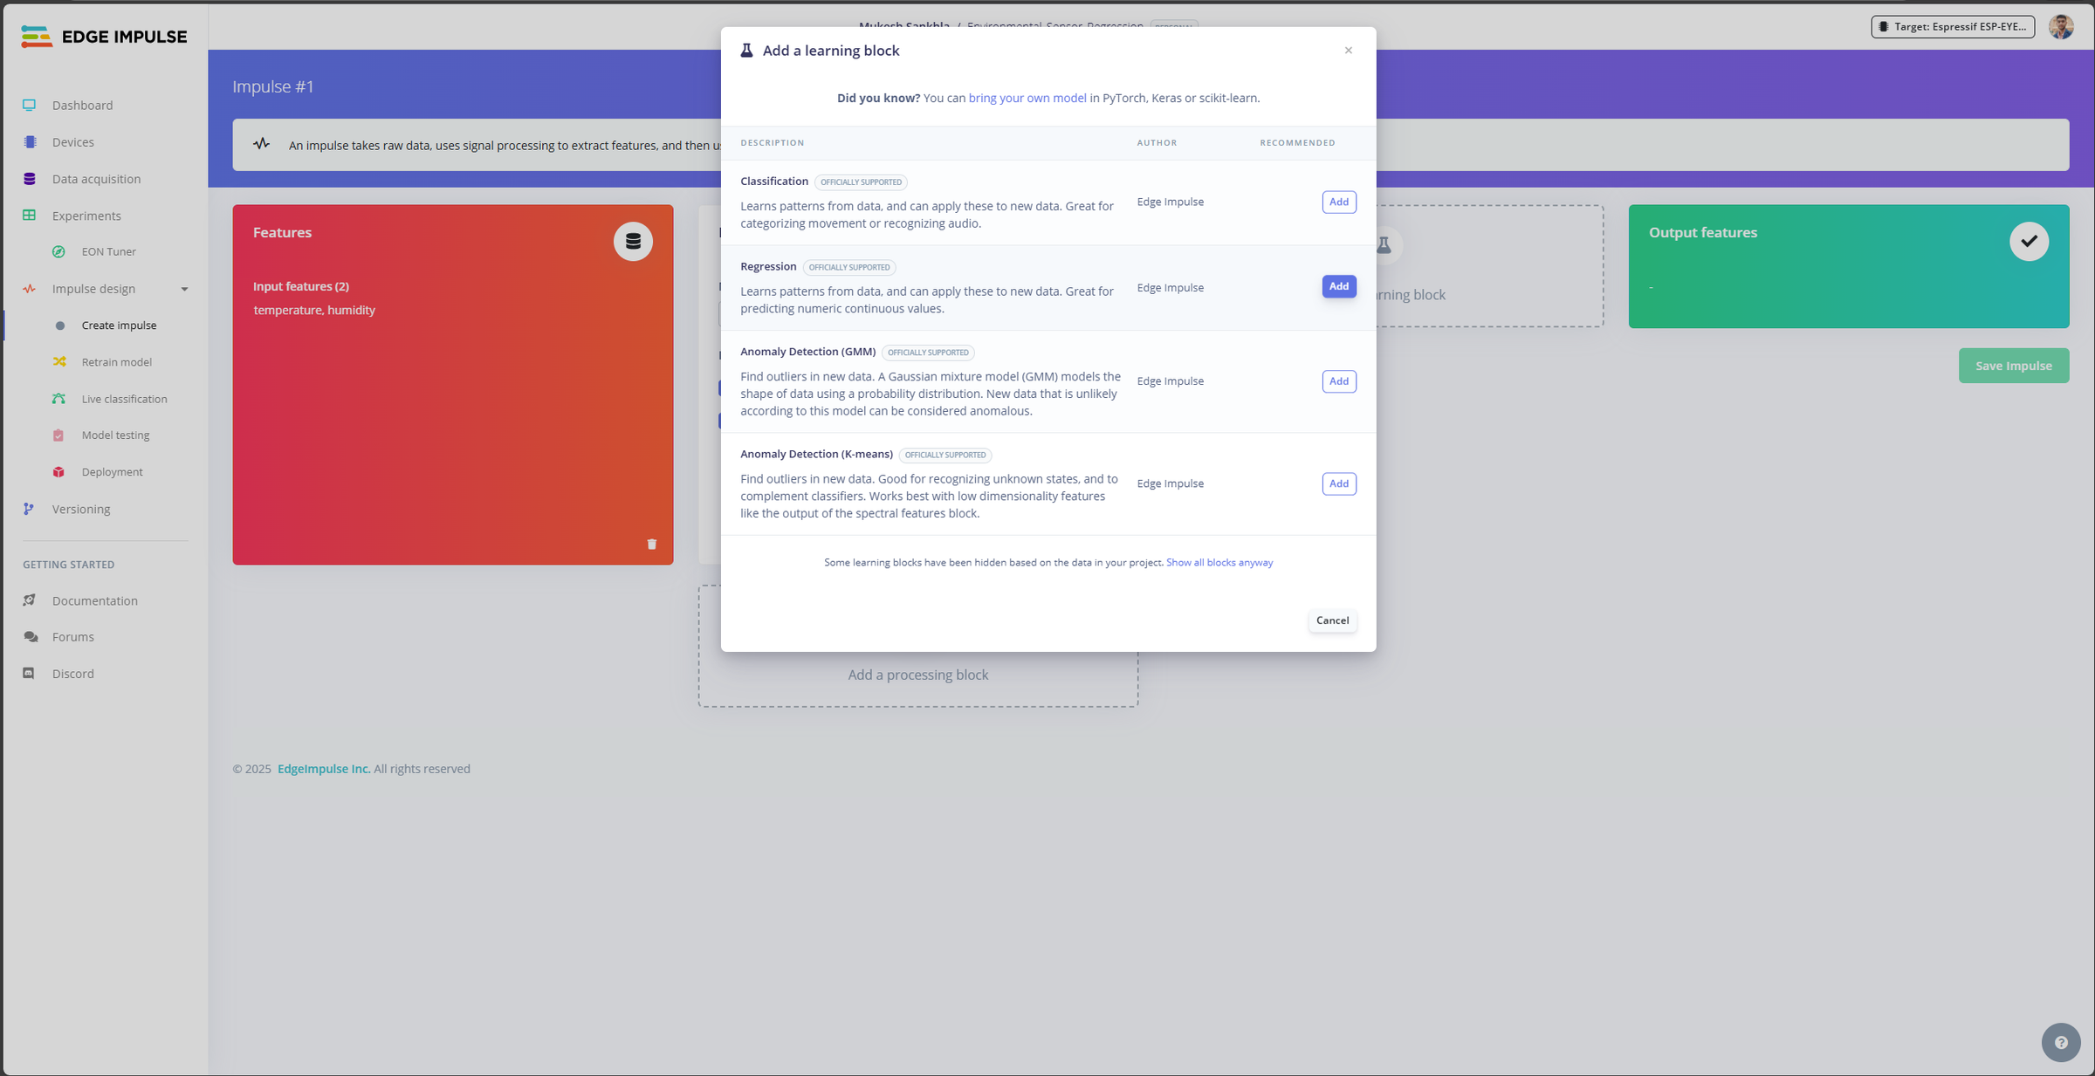Click the Output features block
This screenshot has width=2095, height=1076.
coord(1848,266)
